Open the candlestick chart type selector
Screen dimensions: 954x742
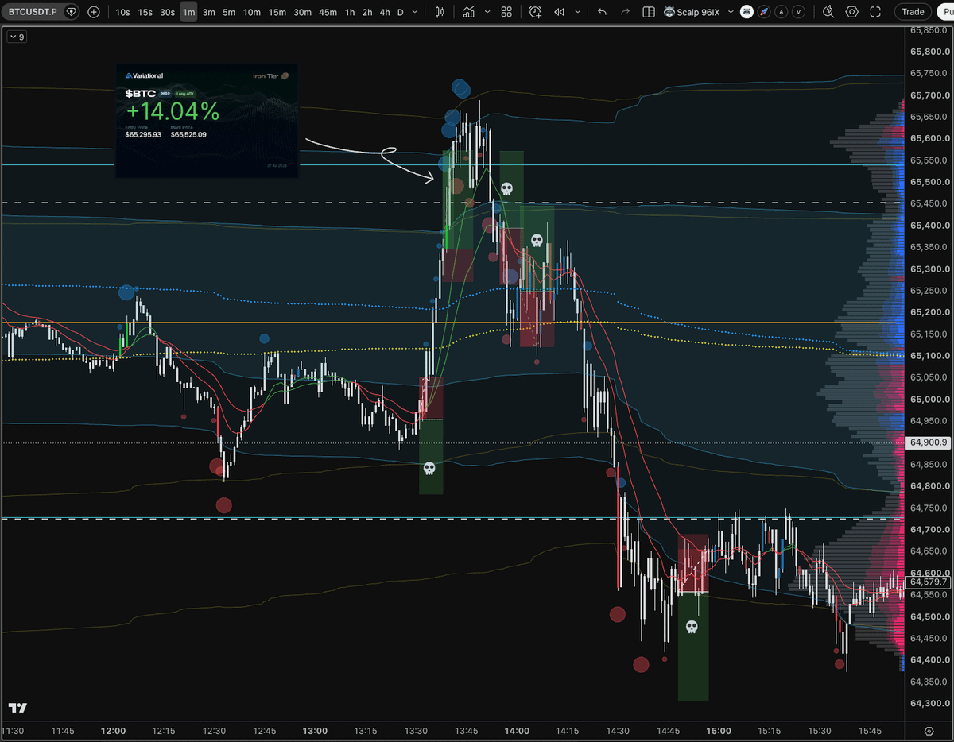[440, 12]
